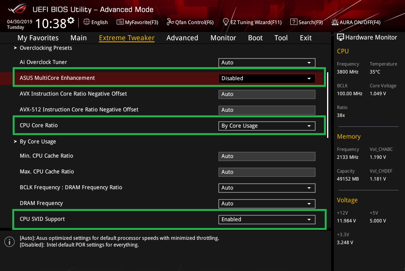This screenshot has height=271, width=405.
Task: Click the Voltage section heading
Action: (347, 200)
